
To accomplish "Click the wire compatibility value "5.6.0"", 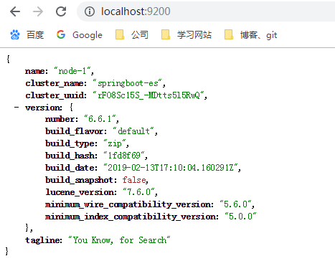I will point(235,204).
